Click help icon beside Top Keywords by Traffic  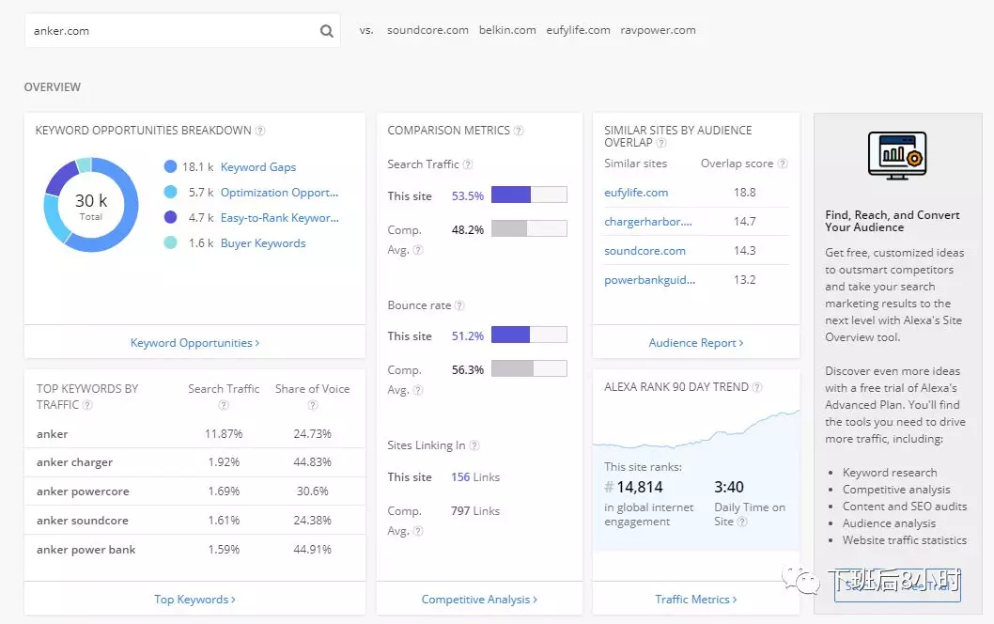[x=87, y=405]
